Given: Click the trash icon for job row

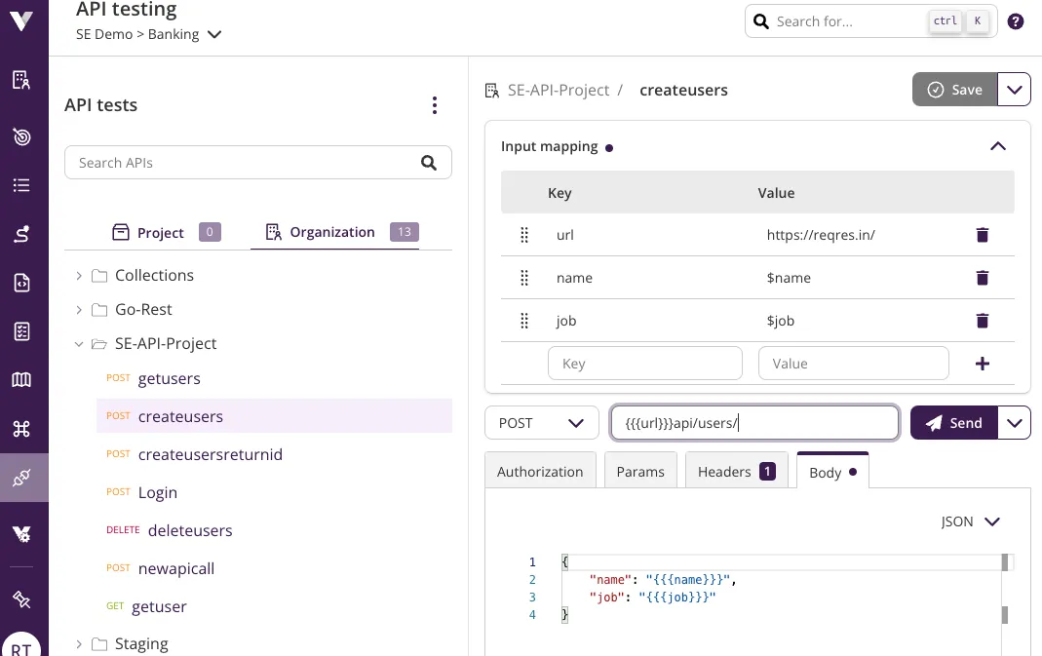Looking at the screenshot, I should [x=982, y=321].
